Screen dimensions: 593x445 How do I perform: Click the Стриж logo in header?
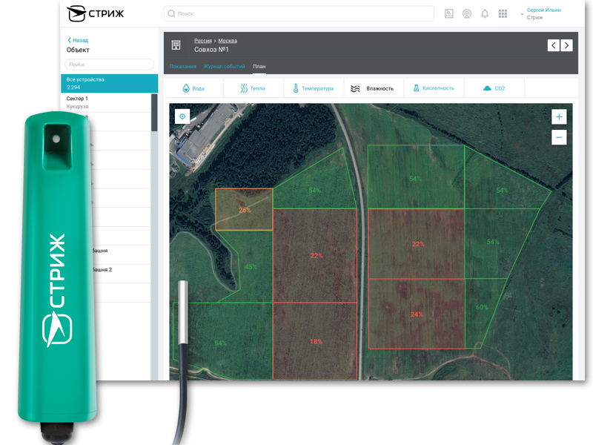(x=96, y=13)
